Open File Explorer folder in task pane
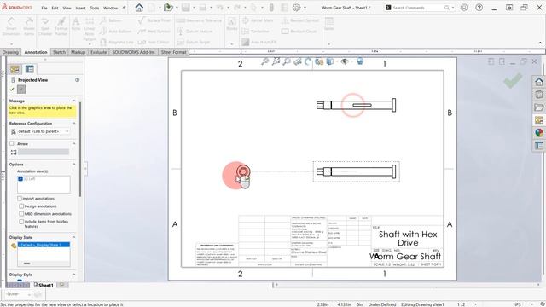 point(539,107)
